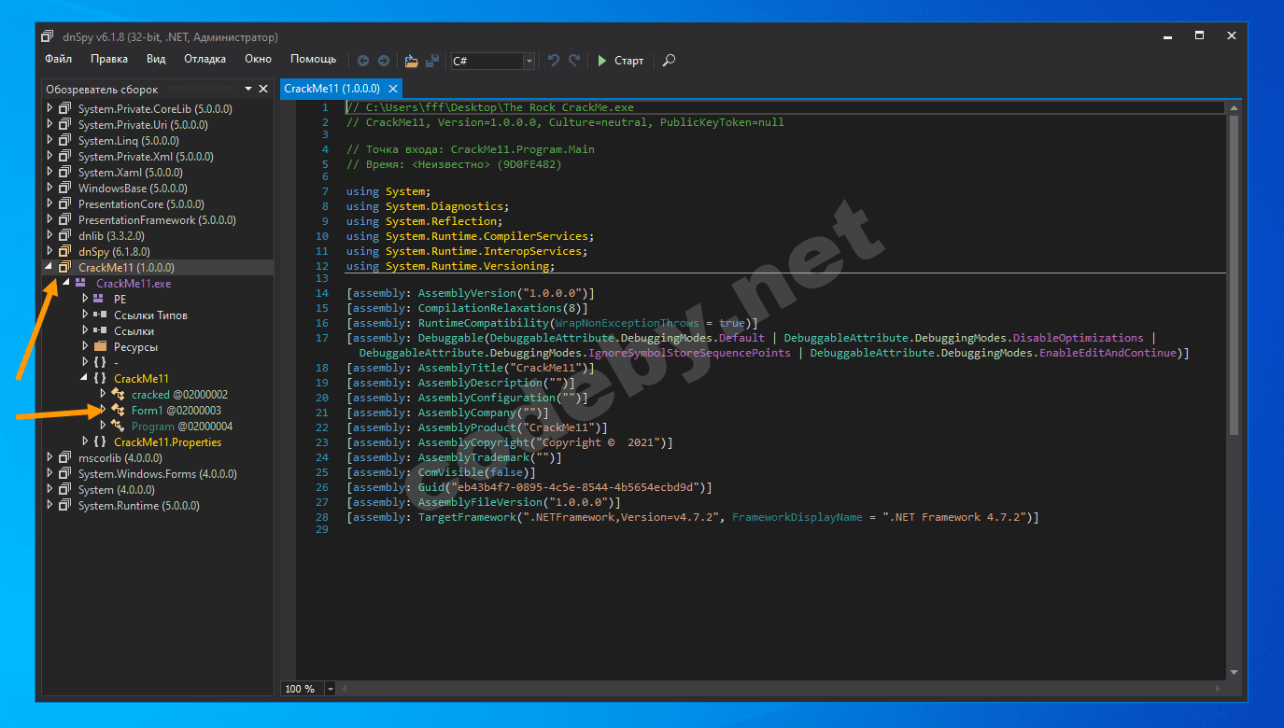Select the Ресурсы folder icon in tree
This screenshot has height=728, width=1284.
coord(100,347)
